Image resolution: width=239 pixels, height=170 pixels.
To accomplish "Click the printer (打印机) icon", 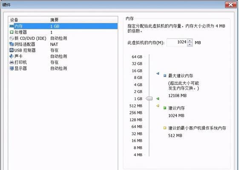I will [12, 62].
